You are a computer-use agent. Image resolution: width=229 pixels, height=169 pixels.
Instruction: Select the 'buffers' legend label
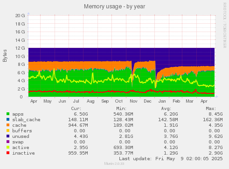(x=22, y=130)
